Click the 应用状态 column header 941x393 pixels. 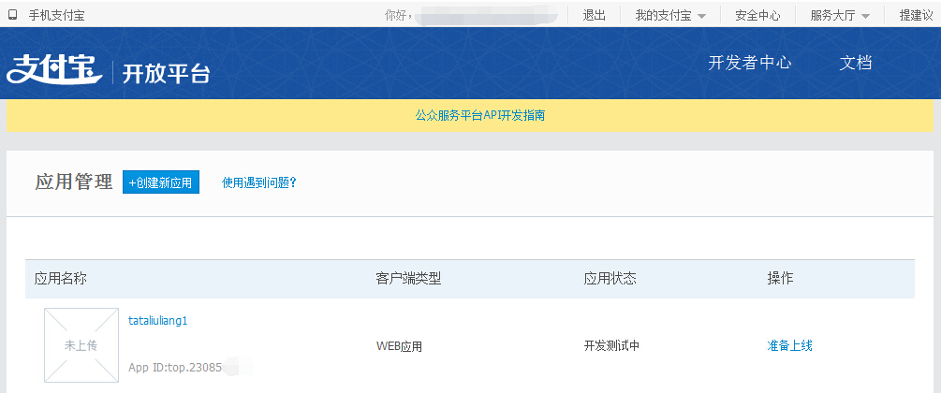(x=610, y=279)
